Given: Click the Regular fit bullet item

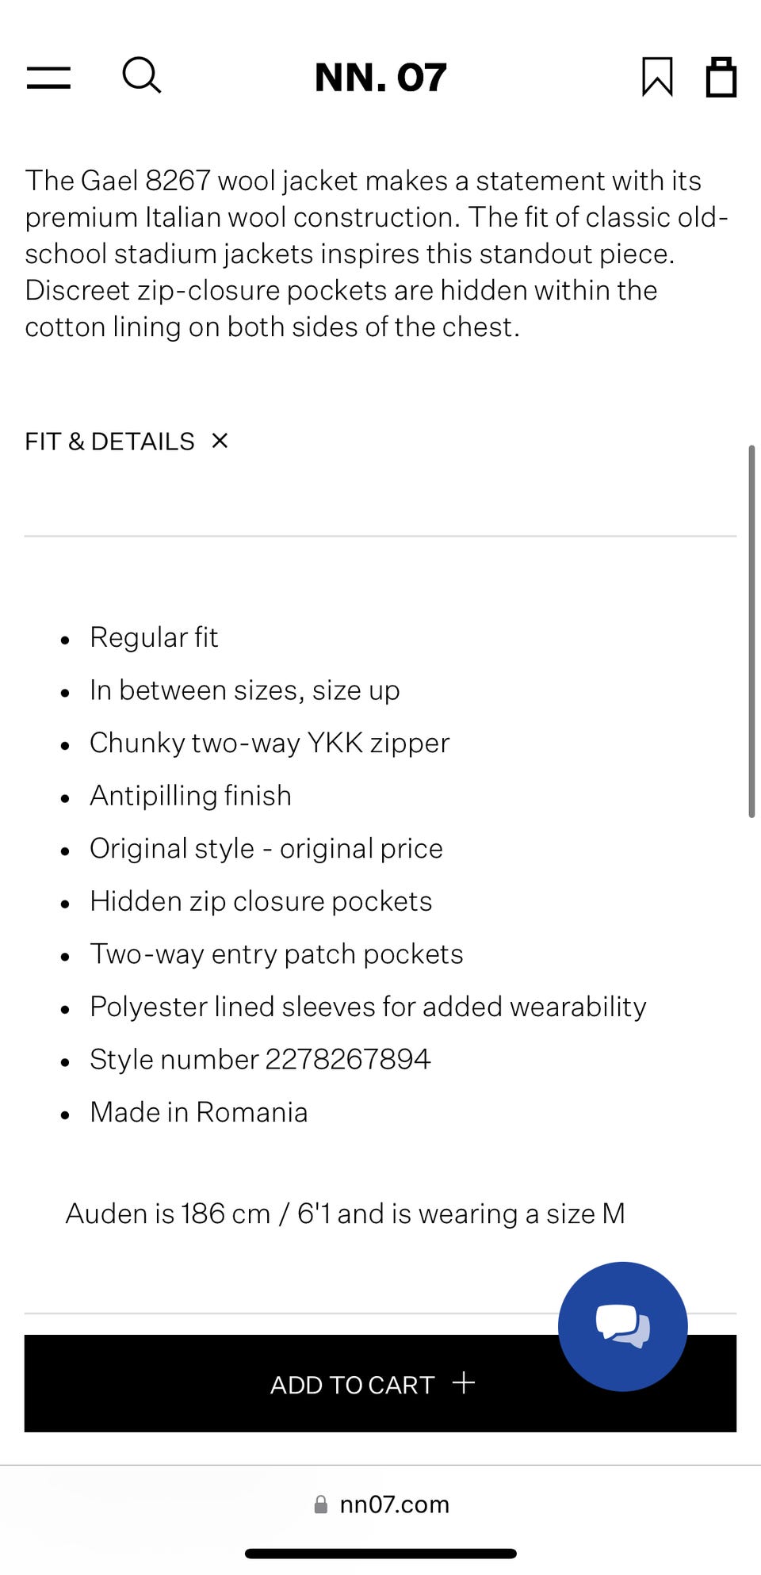Looking at the screenshot, I should coord(154,637).
